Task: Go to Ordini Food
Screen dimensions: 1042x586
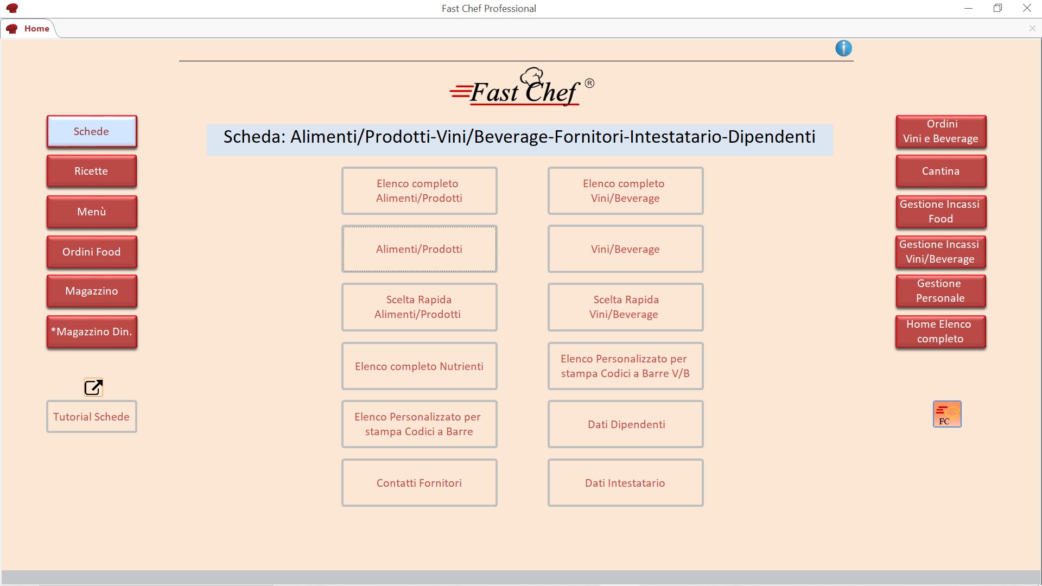Action: [92, 252]
